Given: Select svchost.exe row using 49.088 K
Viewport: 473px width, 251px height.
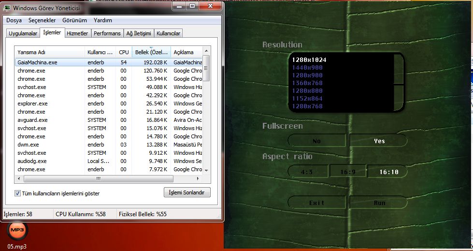Looking at the screenshot, I should (x=109, y=87).
